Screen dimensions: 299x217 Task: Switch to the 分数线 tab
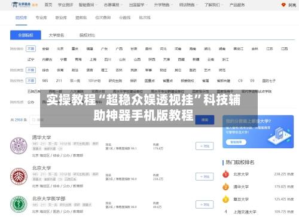125,18
